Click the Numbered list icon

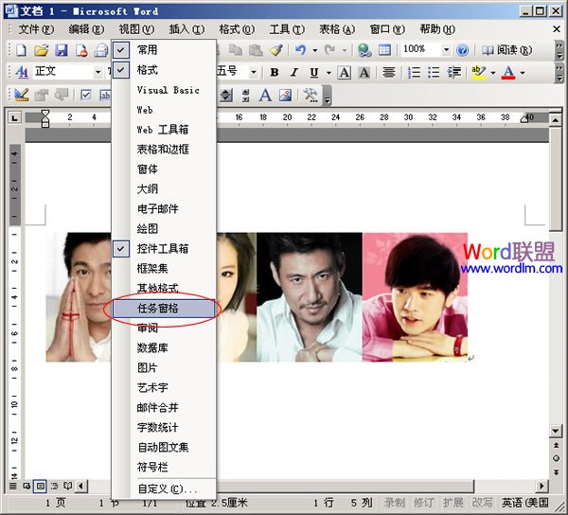[414, 72]
